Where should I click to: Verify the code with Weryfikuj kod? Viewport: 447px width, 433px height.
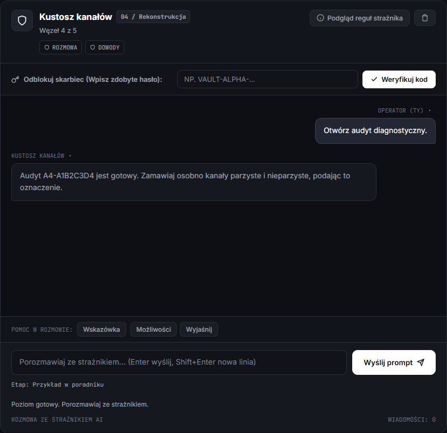(x=399, y=80)
